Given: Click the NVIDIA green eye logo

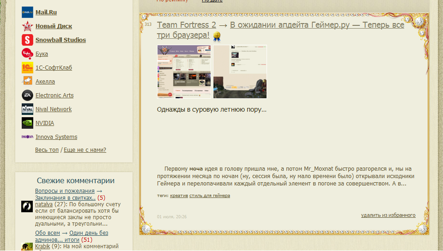Looking at the screenshot, I should 27,123.
